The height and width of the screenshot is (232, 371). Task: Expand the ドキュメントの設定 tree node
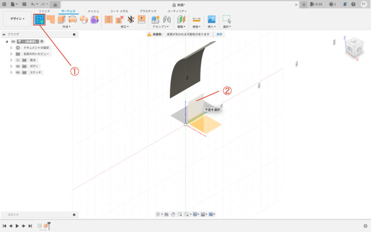(x=11, y=48)
